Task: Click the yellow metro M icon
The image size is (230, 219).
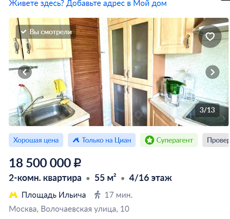Action: coord(13,195)
